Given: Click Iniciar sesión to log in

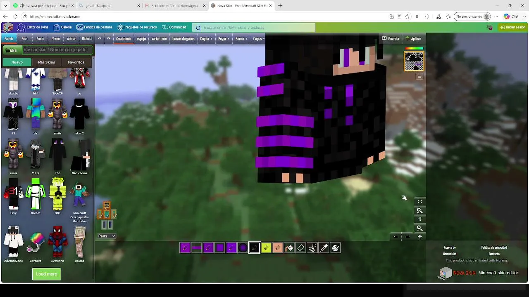Looking at the screenshot, I should (512, 27).
